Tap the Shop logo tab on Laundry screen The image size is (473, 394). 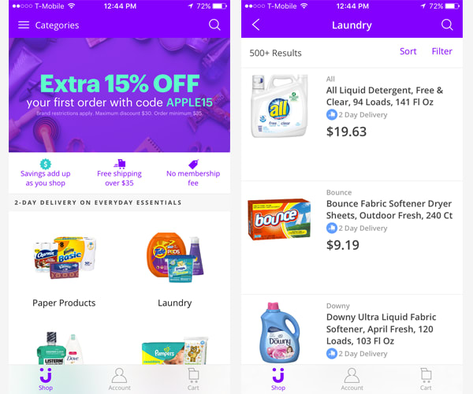277,379
